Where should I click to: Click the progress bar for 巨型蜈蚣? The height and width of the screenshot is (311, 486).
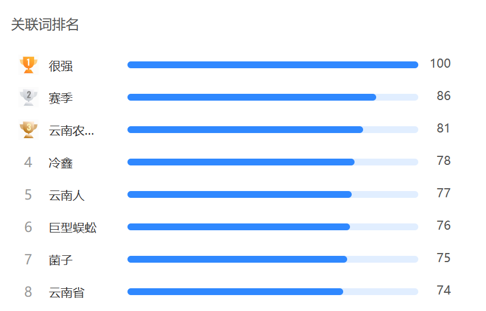(273, 227)
